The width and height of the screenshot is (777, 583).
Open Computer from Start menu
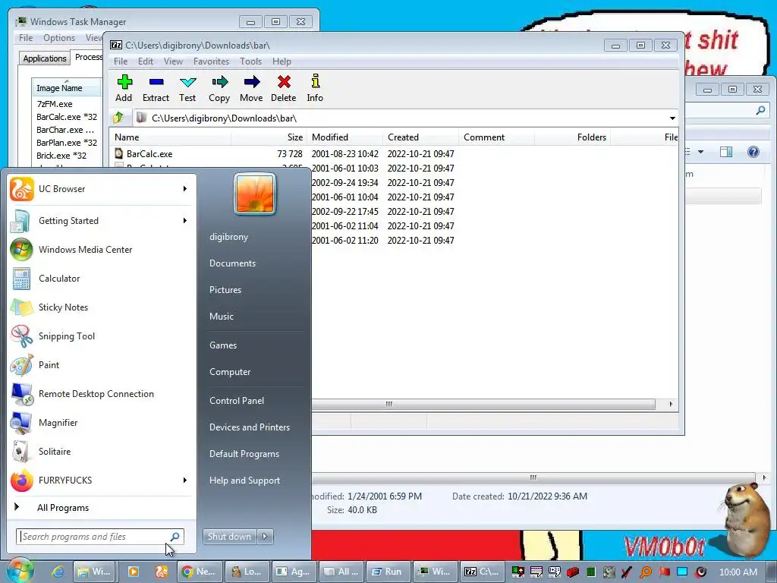pyautogui.click(x=230, y=372)
